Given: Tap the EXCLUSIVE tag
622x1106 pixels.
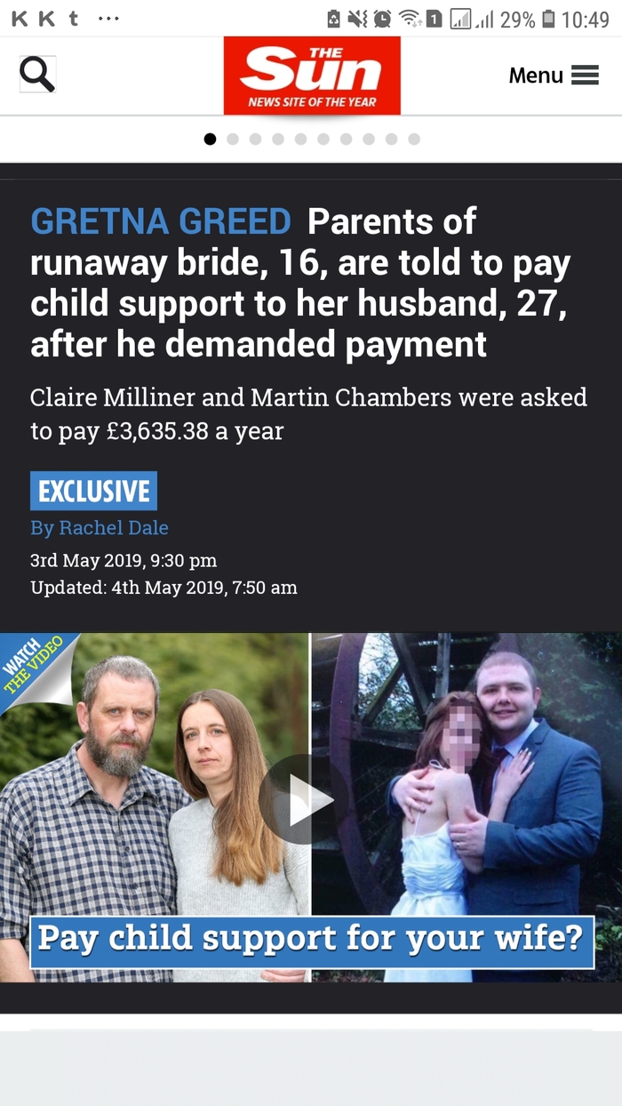Looking at the screenshot, I should click(93, 491).
